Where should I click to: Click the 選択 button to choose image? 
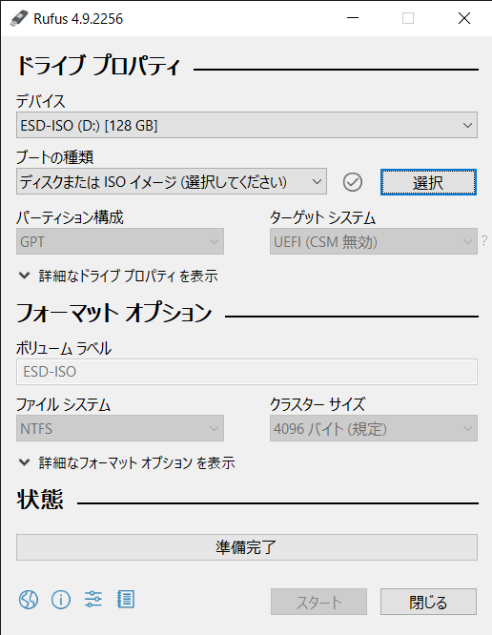(428, 182)
